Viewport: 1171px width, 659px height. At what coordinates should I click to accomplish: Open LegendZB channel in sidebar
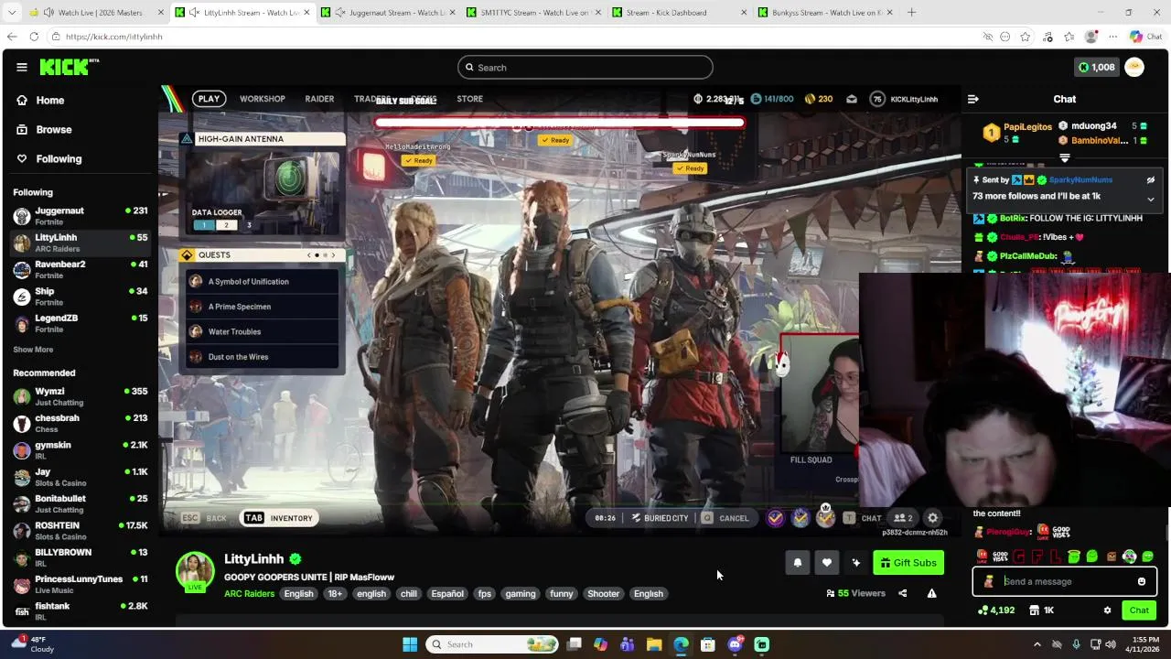click(x=81, y=323)
